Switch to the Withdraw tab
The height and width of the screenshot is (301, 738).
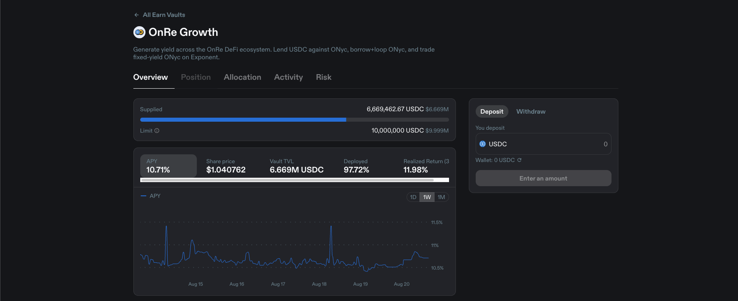click(x=531, y=112)
